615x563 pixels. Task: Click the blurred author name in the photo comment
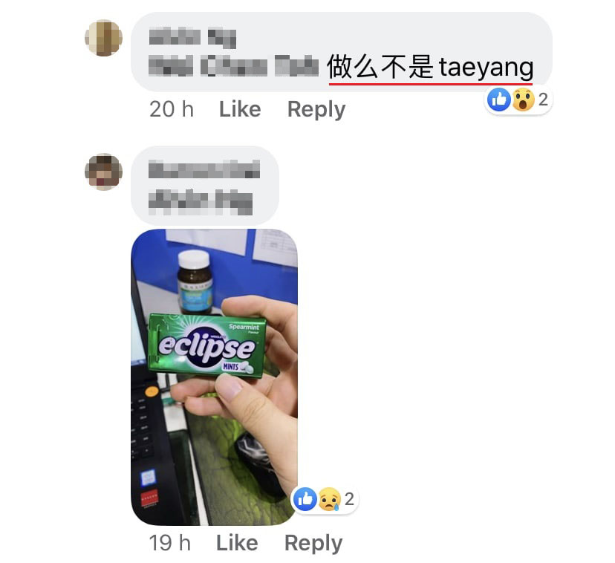pos(204,169)
